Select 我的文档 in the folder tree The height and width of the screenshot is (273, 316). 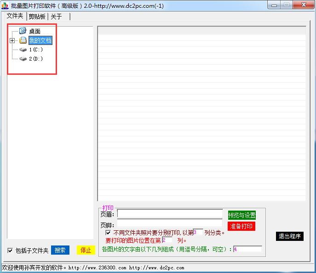click(x=40, y=40)
